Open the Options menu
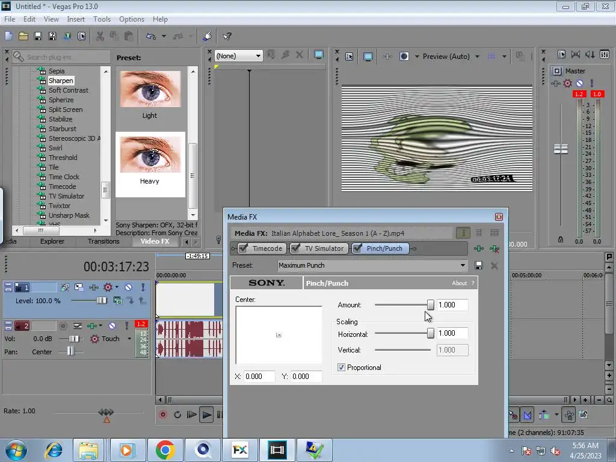 click(x=132, y=19)
